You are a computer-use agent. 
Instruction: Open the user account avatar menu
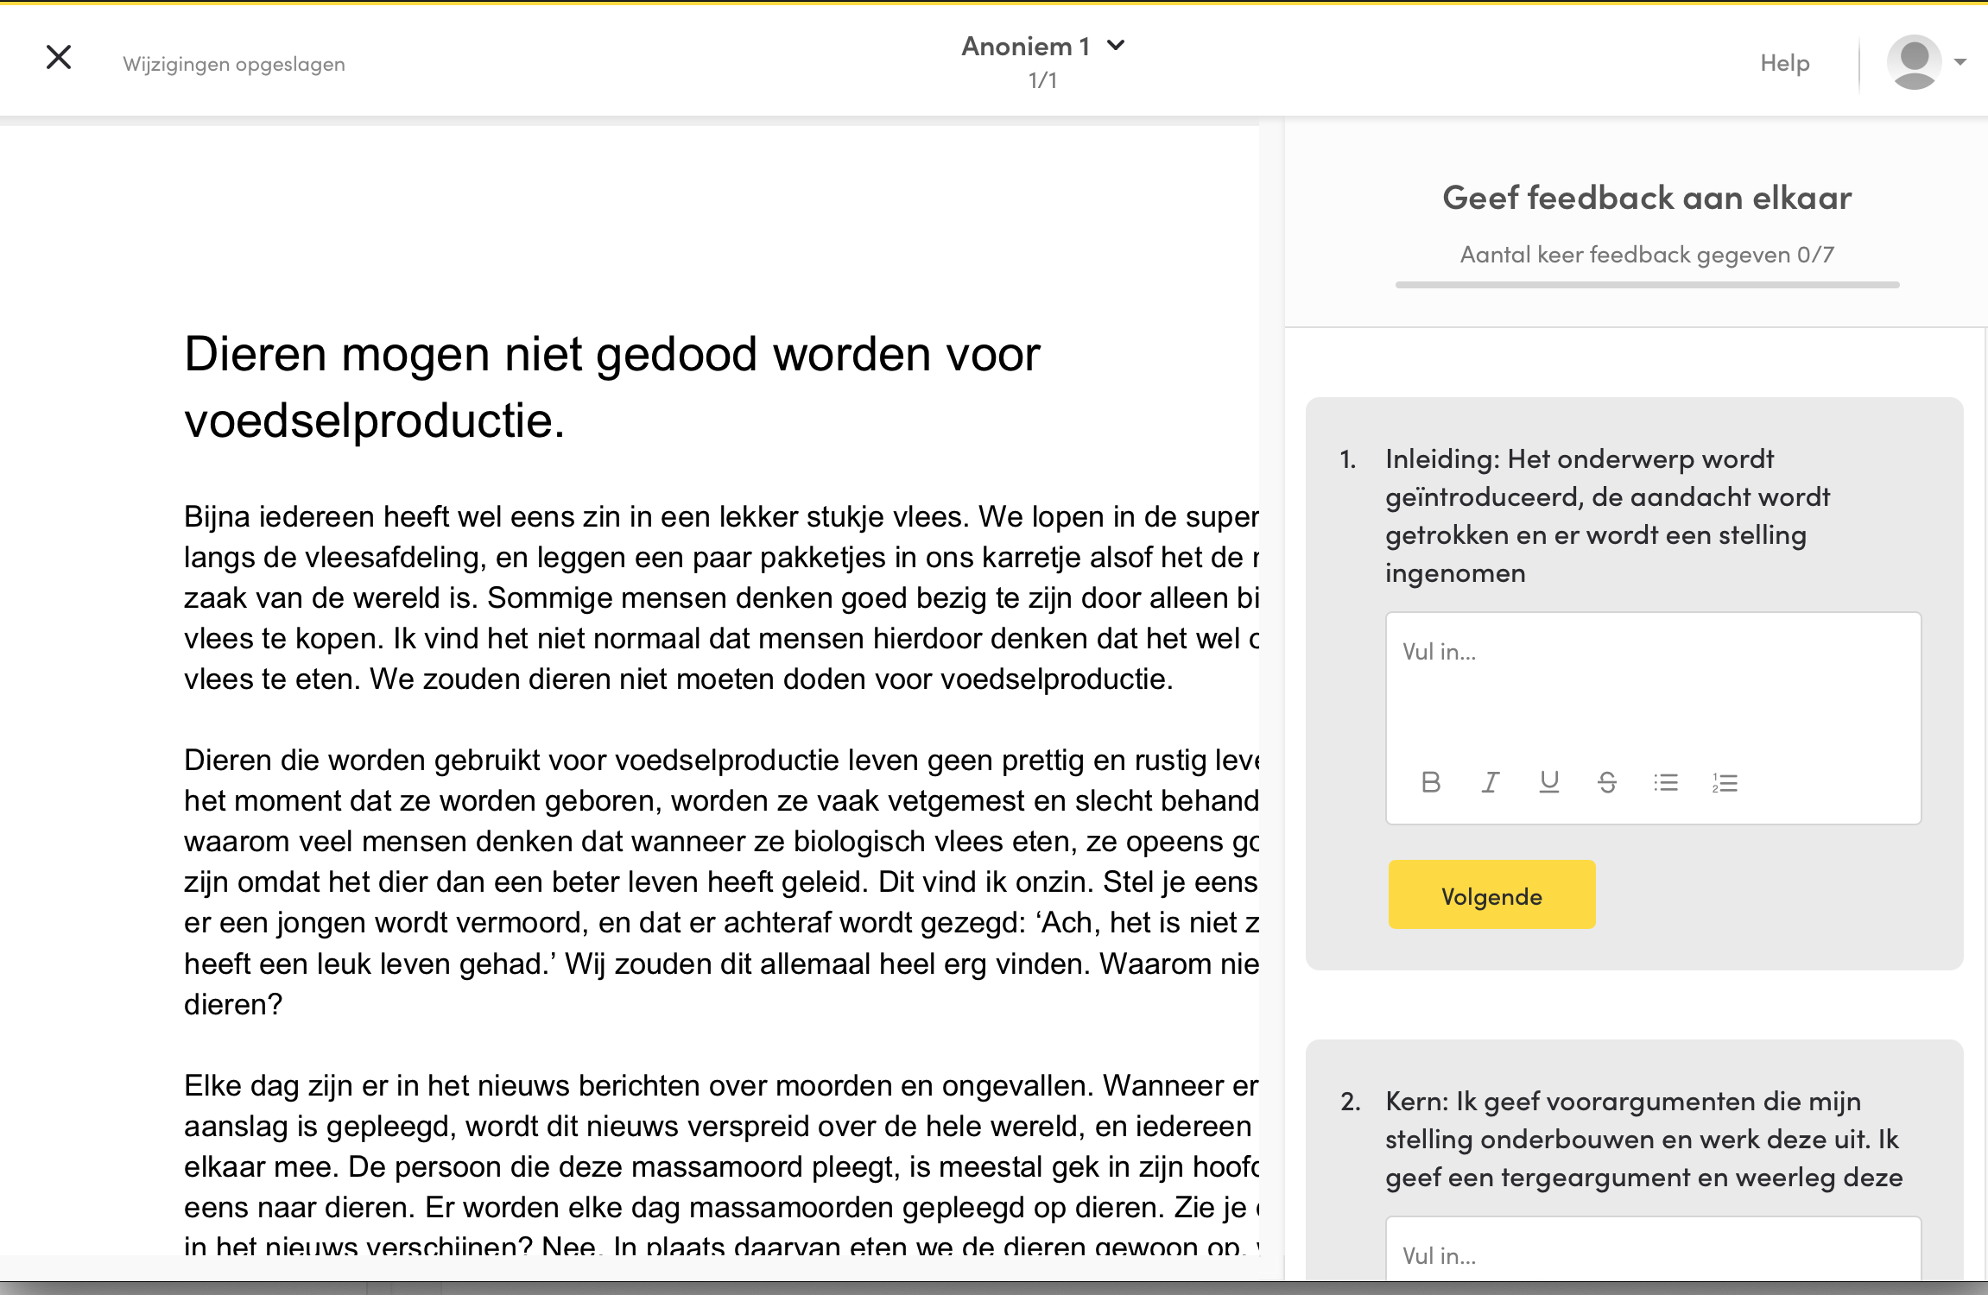coord(1914,62)
